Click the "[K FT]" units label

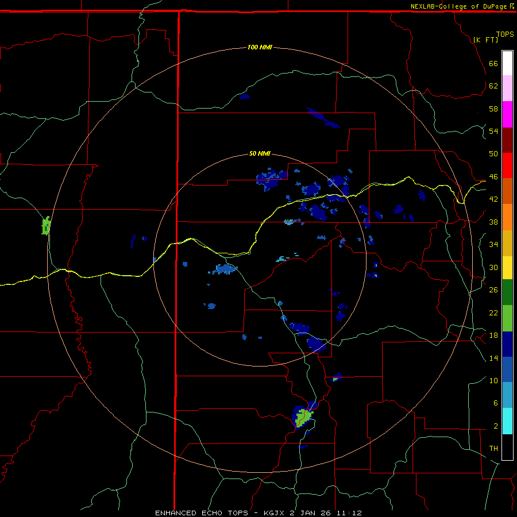tap(485, 40)
